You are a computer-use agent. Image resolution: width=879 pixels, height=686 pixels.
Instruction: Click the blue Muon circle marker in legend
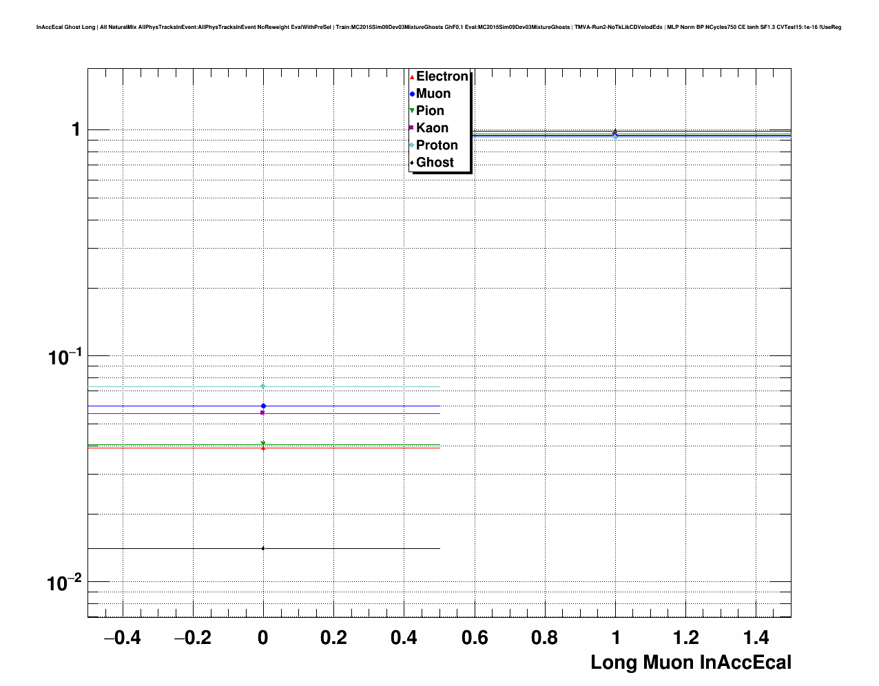(412, 94)
